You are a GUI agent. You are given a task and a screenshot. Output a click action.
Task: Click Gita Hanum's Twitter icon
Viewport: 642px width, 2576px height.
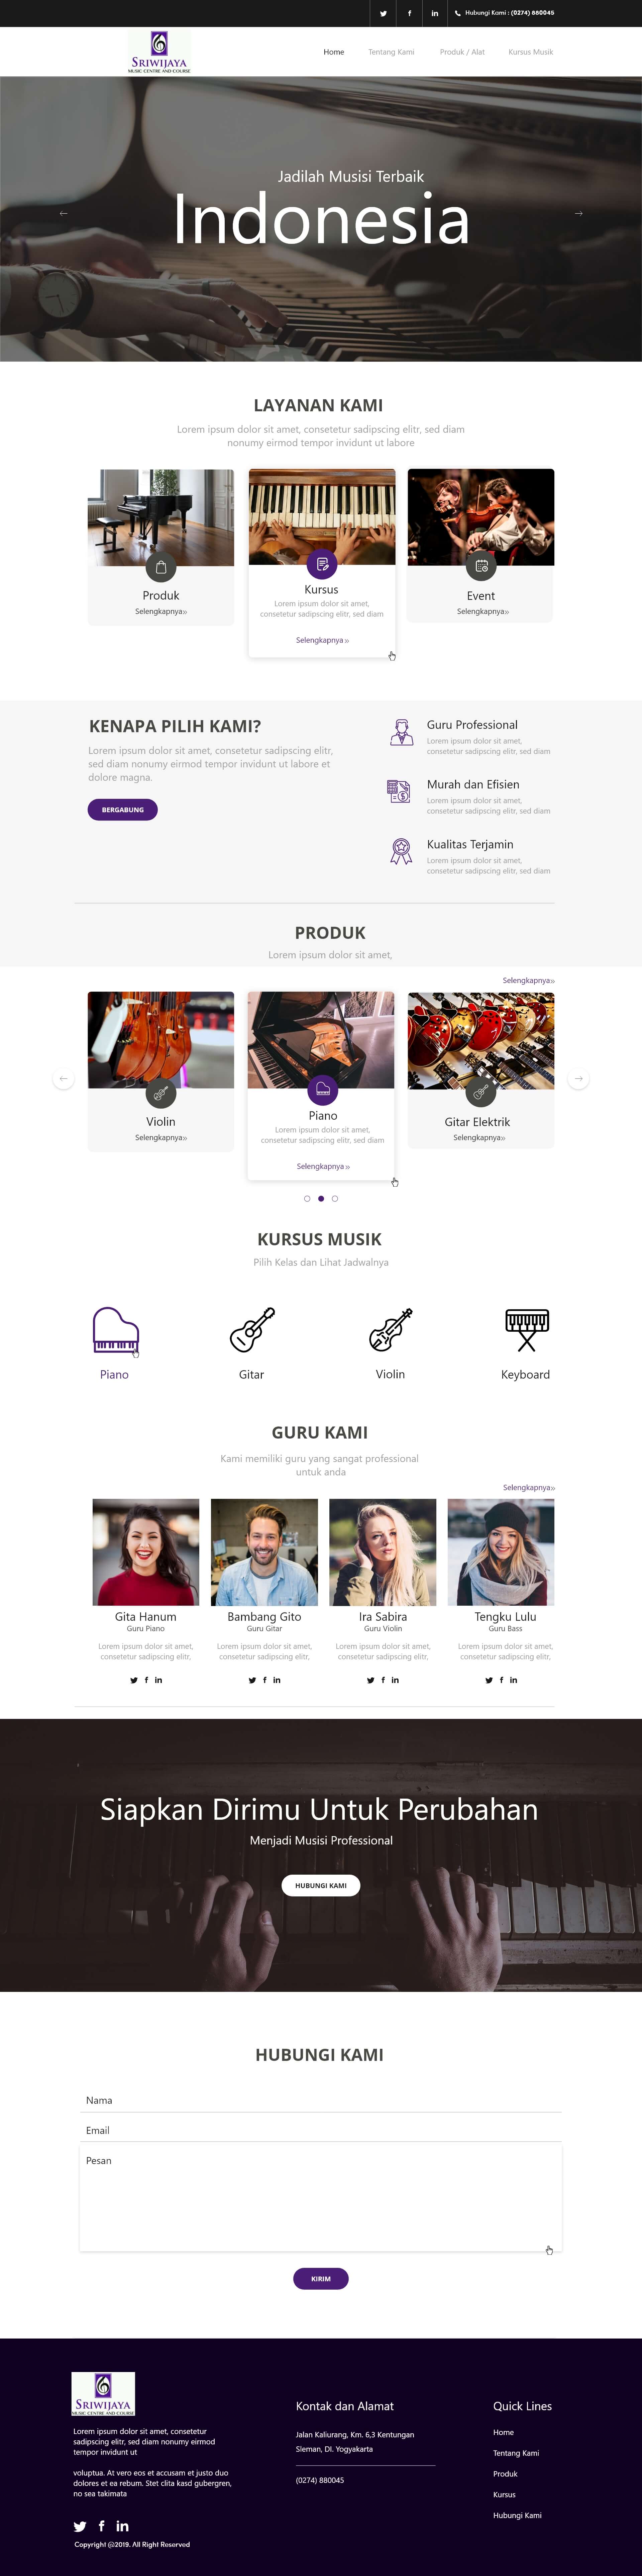click(x=134, y=1680)
